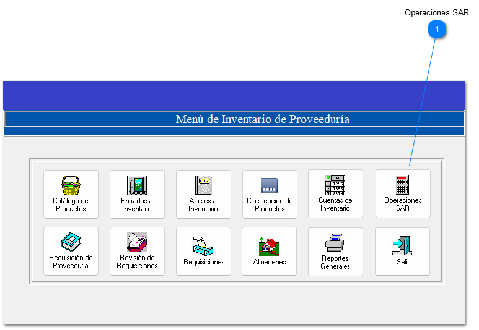Click the Operaciones SAR annotation text at top right
Viewport: 479px width, 330px height.
click(x=436, y=12)
